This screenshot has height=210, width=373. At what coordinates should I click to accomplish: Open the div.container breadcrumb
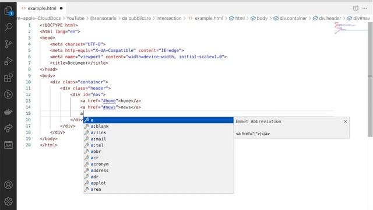(290, 18)
